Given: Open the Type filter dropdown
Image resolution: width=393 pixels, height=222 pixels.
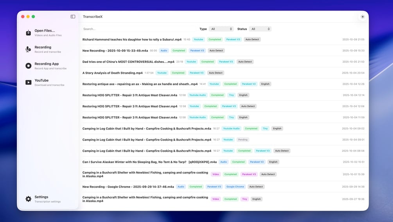Looking at the screenshot, I should (x=221, y=29).
